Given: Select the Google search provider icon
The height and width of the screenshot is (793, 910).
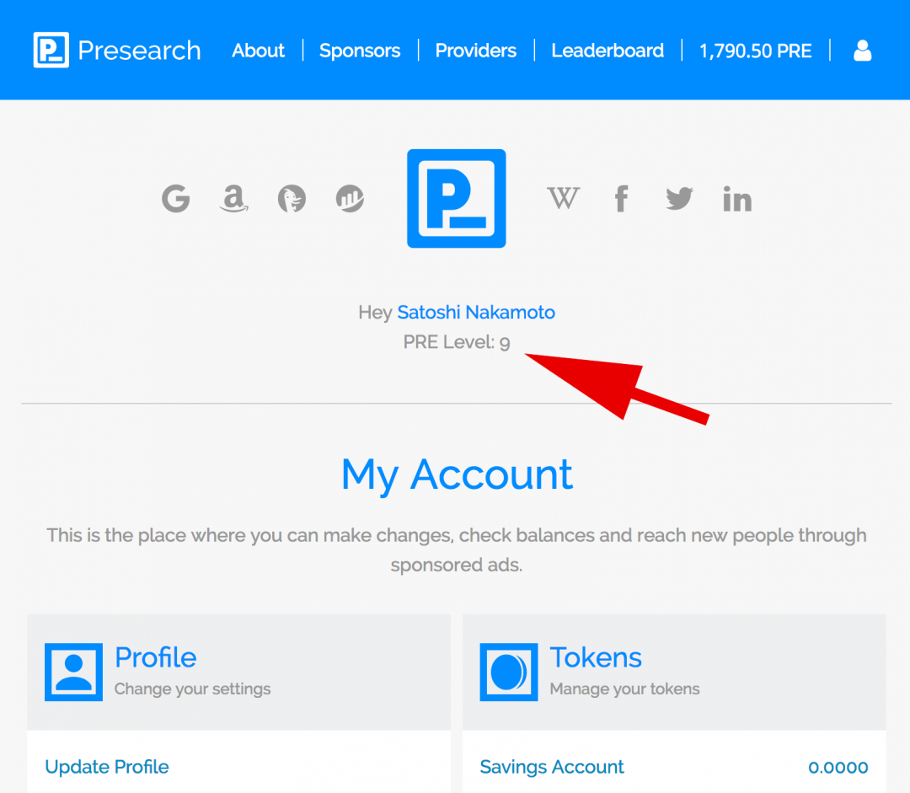Looking at the screenshot, I should pyautogui.click(x=176, y=199).
